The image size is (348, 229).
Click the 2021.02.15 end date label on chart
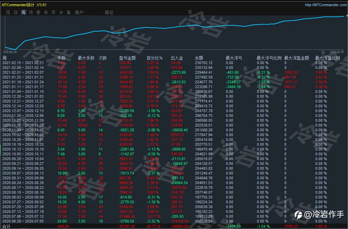(x=336, y=52)
